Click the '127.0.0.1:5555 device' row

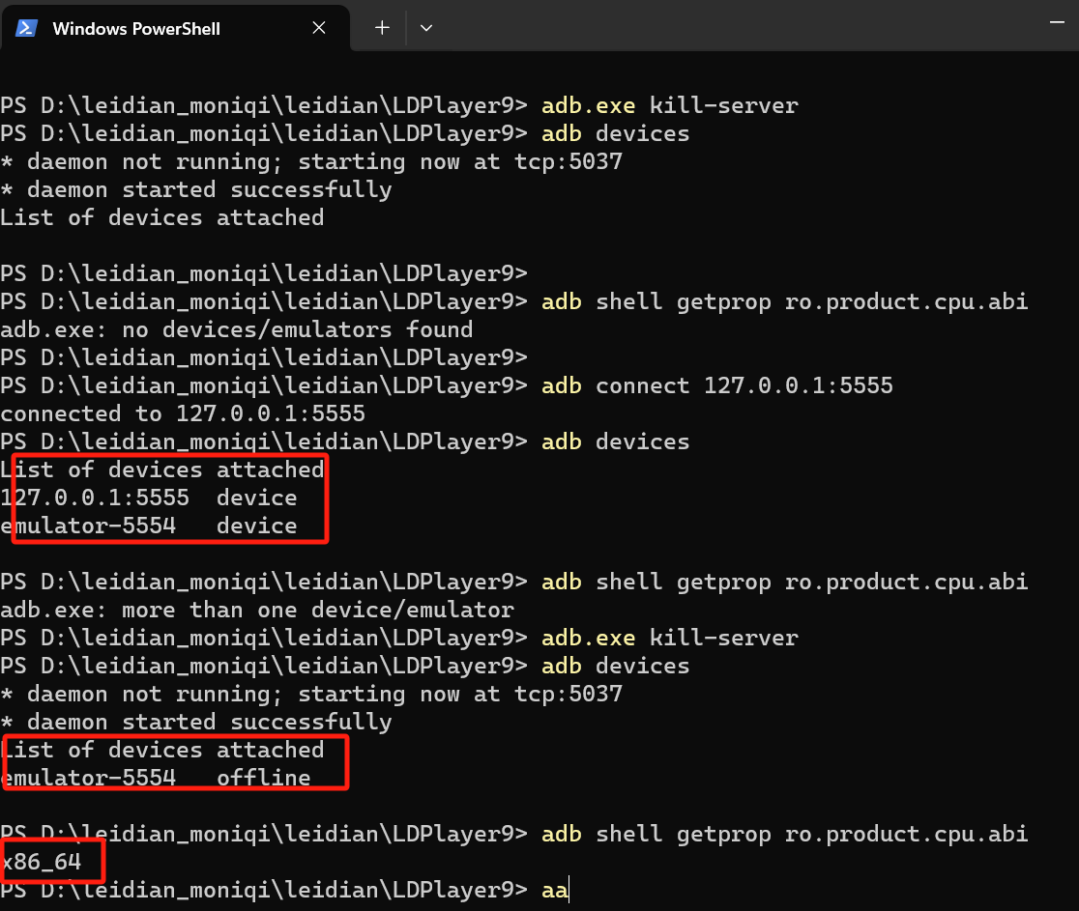point(149,498)
